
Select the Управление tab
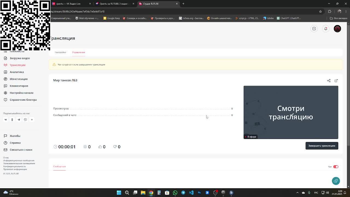coord(78,52)
